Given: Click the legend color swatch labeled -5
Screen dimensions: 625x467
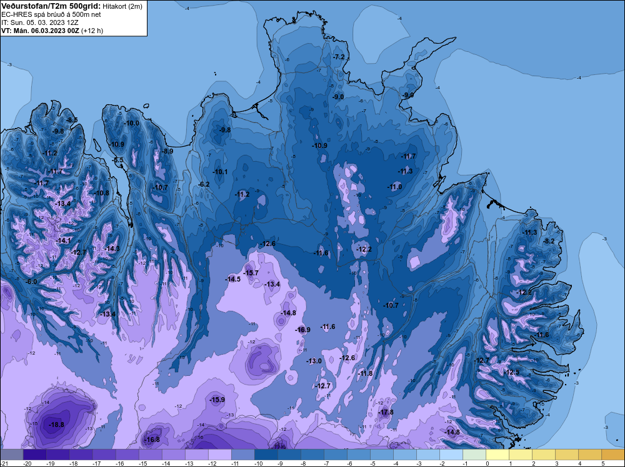Looking at the screenshot, I should pos(381,455).
